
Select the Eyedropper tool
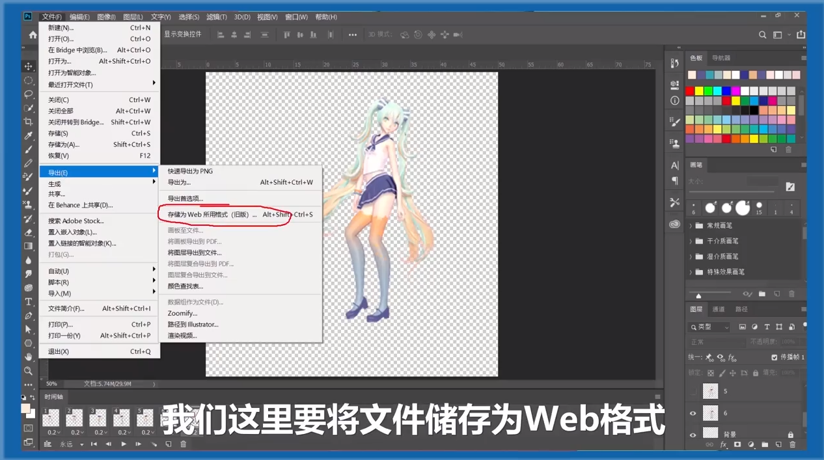[x=29, y=135]
